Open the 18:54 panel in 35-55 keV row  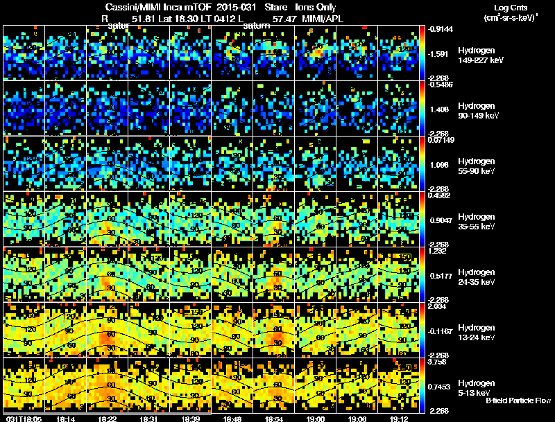[273, 219]
